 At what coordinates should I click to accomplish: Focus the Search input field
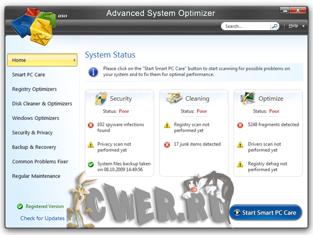click(x=246, y=26)
